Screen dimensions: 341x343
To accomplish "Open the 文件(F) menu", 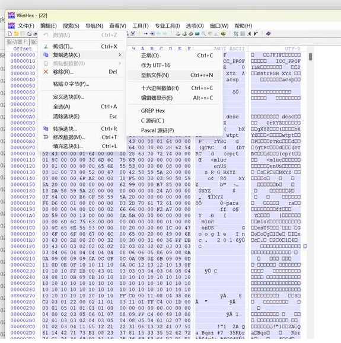I will pos(26,26).
